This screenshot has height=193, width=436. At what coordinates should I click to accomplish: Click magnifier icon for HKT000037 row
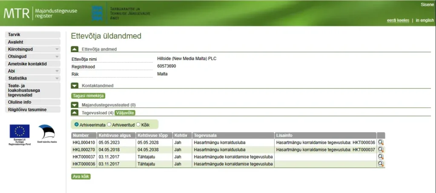coord(381,156)
